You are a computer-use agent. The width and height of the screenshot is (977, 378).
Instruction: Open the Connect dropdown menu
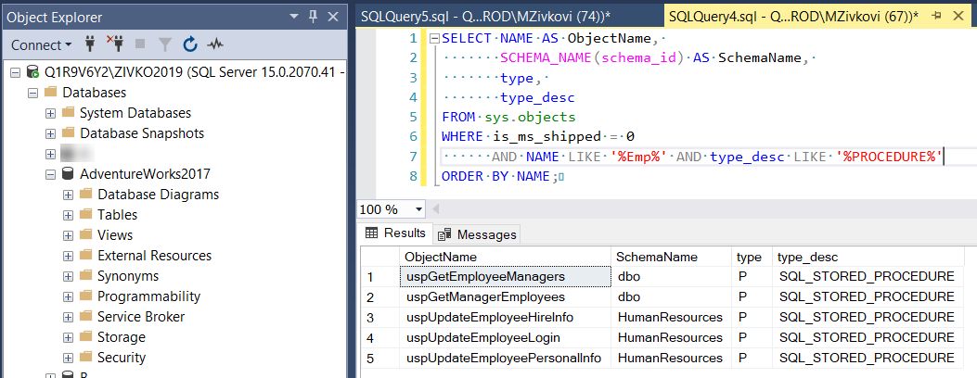click(x=41, y=44)
